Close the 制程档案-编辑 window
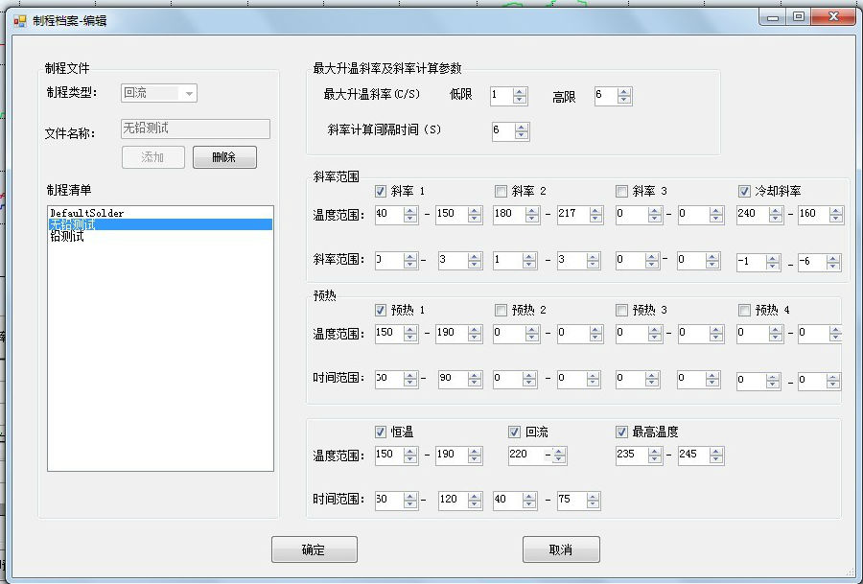The height and width of the screenshot is (584, 863). point(833,17)
